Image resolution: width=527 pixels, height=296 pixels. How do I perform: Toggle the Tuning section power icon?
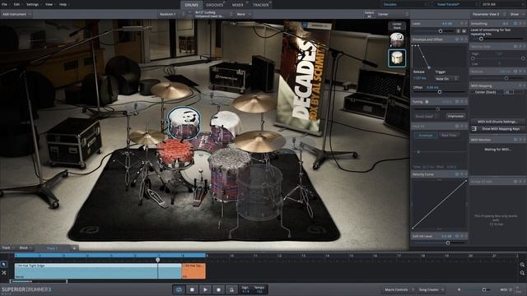tap(457, 102)
